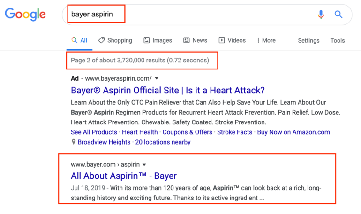Viewport: 361px width, 214px height.
Task: Click the Videos play icon
Action: (221, 40)
